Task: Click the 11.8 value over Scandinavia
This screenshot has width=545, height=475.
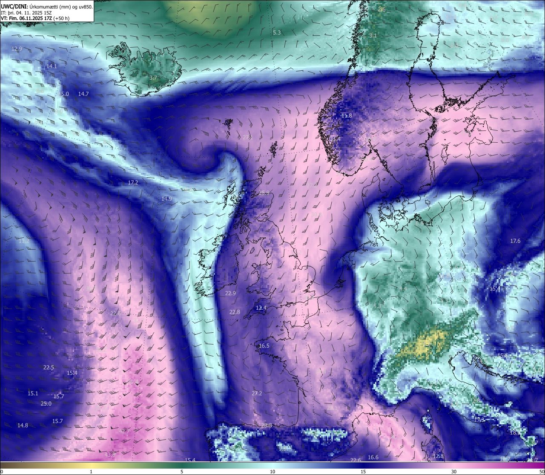Action: pyautogui.click(x=347, y=115)
